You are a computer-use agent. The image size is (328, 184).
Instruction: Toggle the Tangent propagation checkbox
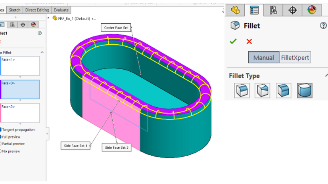point(1,130)
